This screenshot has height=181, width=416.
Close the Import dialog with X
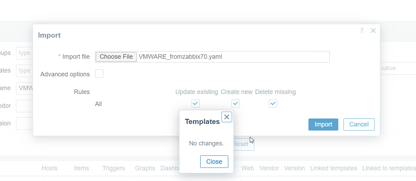(x=373, y=31)
